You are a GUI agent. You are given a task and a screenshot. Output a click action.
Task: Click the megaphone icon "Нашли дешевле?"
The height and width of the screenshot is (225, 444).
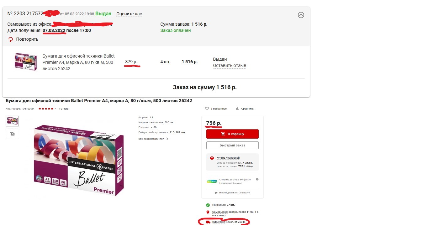(x=216, y=193)
